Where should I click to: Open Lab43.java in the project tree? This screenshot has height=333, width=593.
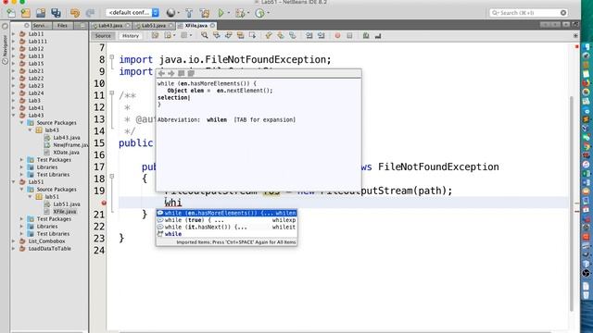[x=66, y=138]
